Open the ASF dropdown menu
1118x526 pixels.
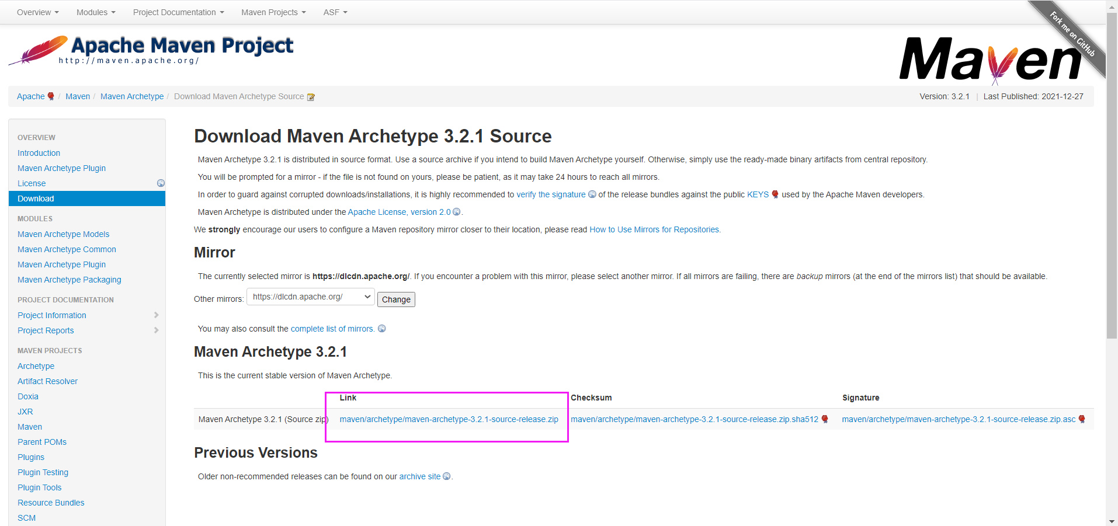[x=335, y=12]
